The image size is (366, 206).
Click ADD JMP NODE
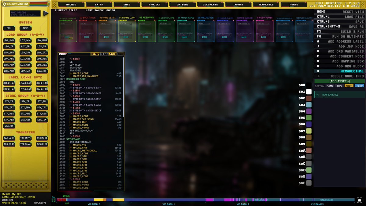(x=340, y=46)
